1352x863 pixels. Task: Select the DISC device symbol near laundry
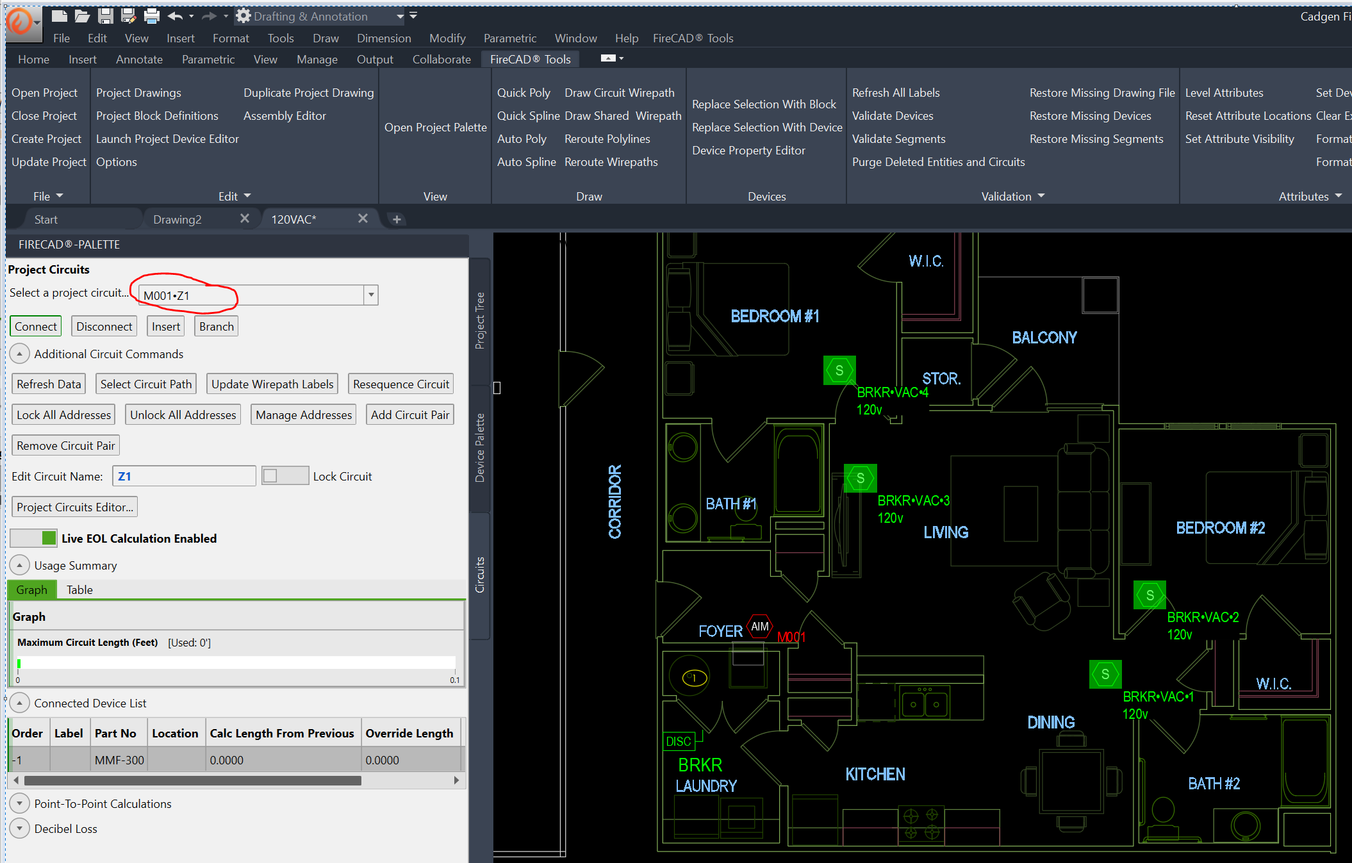click(x=679, y=741)
